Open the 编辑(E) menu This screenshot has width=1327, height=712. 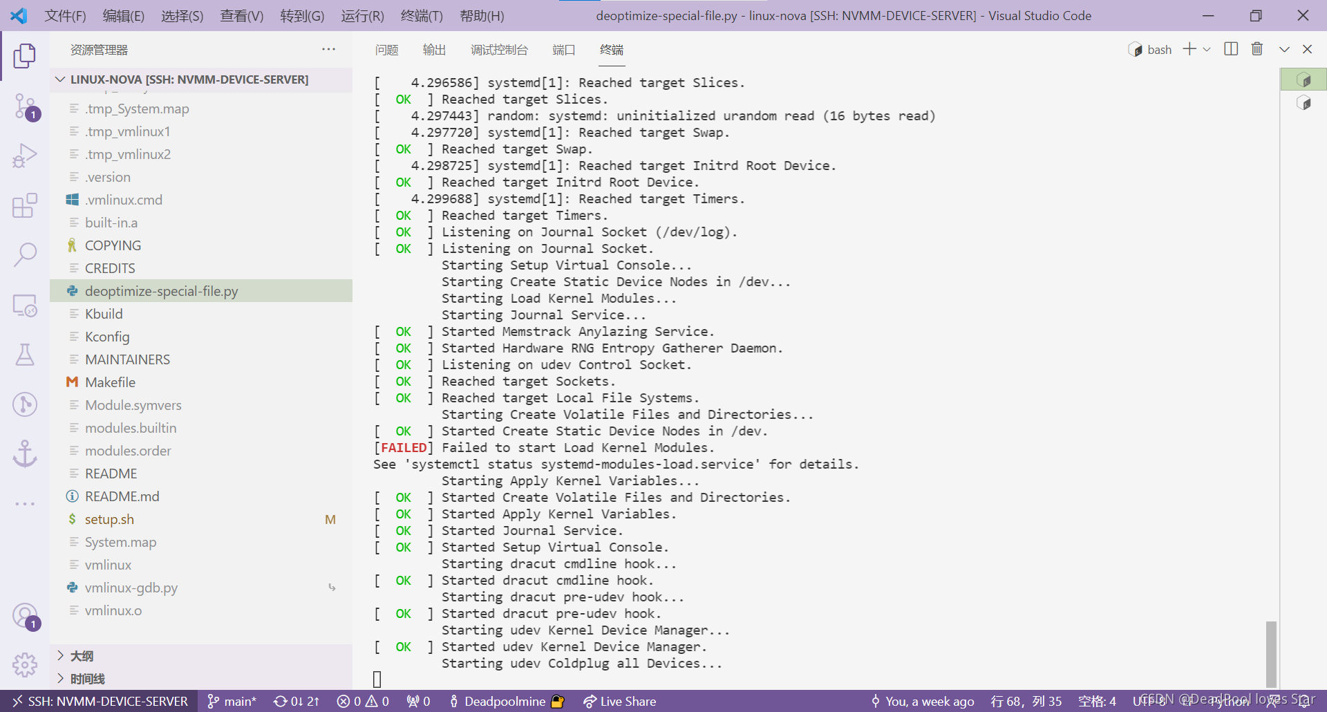point(124,15)
